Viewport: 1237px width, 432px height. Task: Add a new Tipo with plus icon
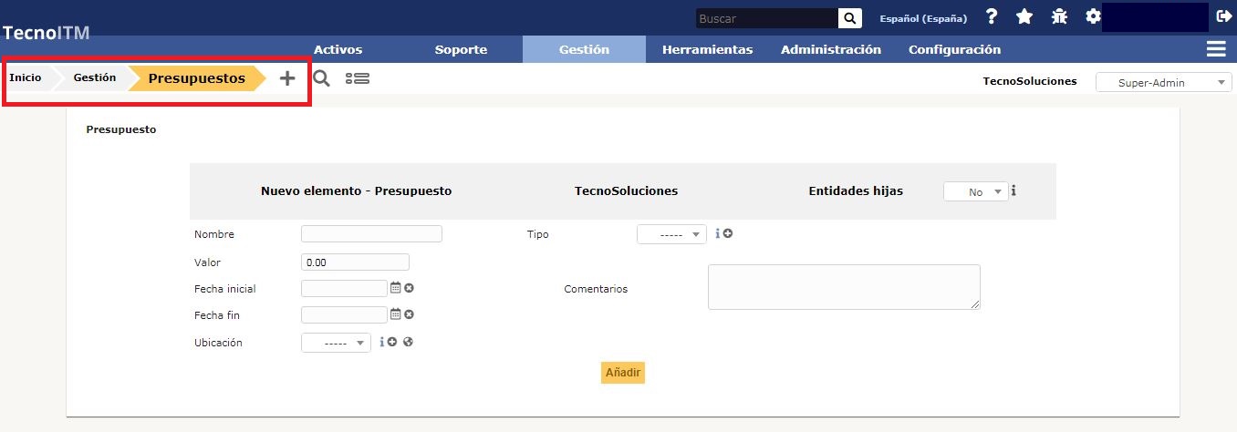tap(728, 234)
